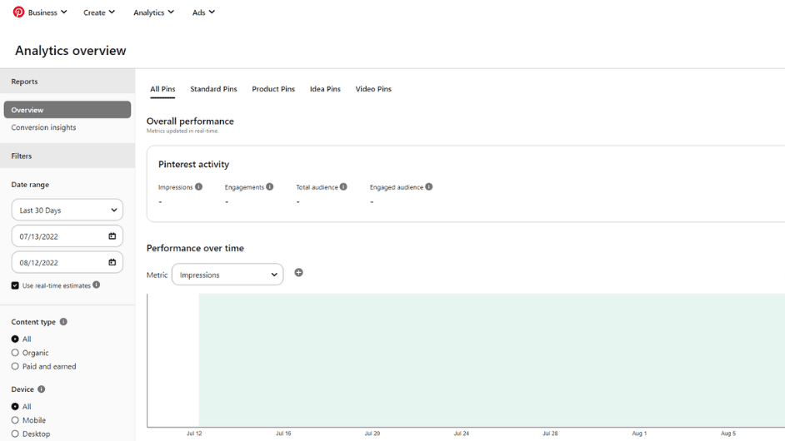Viewport: 785px width, 441px height.
Task: Switch to the Standard Pins tab
Action: point(214,89)
